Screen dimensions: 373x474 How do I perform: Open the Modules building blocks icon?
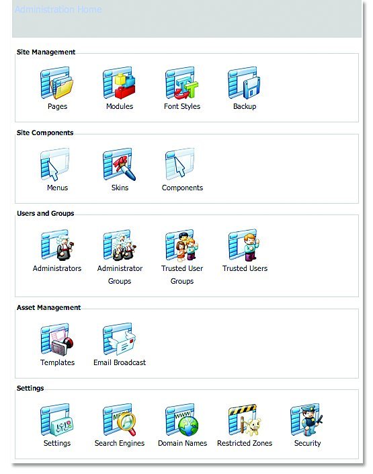tap(119, 83)
